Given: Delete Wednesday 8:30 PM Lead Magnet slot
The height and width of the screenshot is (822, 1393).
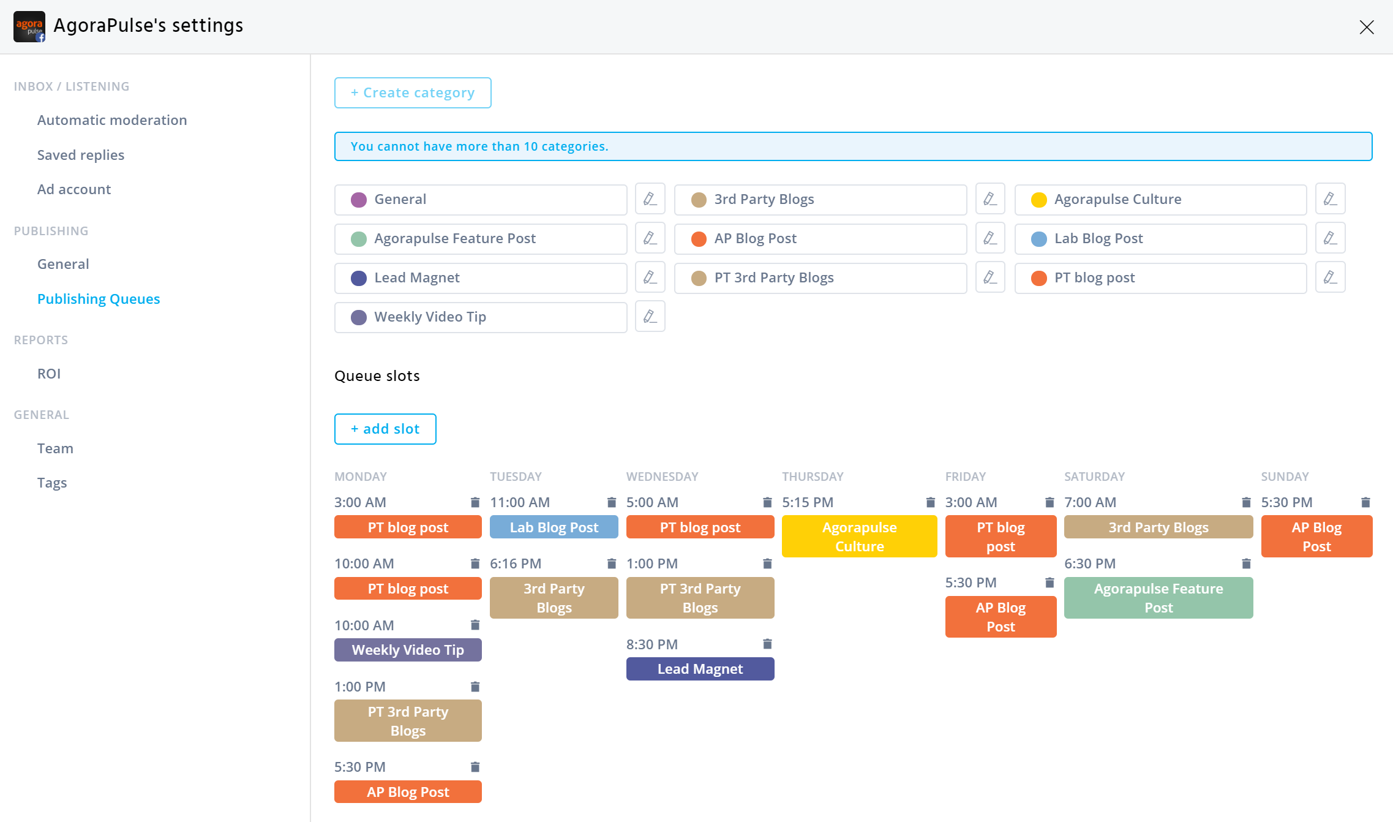Looking at the screenshot, I should pos(767,644).
